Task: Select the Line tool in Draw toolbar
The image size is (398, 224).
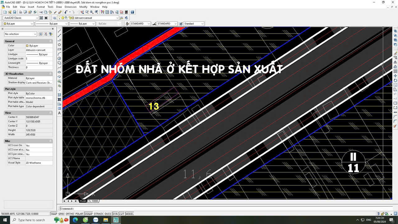Action: 59,31
